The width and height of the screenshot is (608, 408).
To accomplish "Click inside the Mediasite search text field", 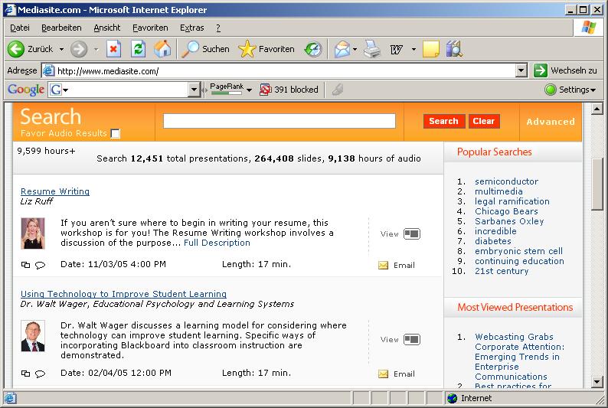I will pos(279,121).
